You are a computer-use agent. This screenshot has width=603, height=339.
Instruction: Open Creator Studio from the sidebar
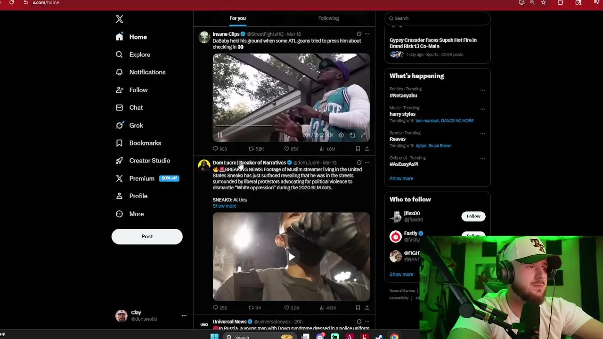tap(143, 161)
